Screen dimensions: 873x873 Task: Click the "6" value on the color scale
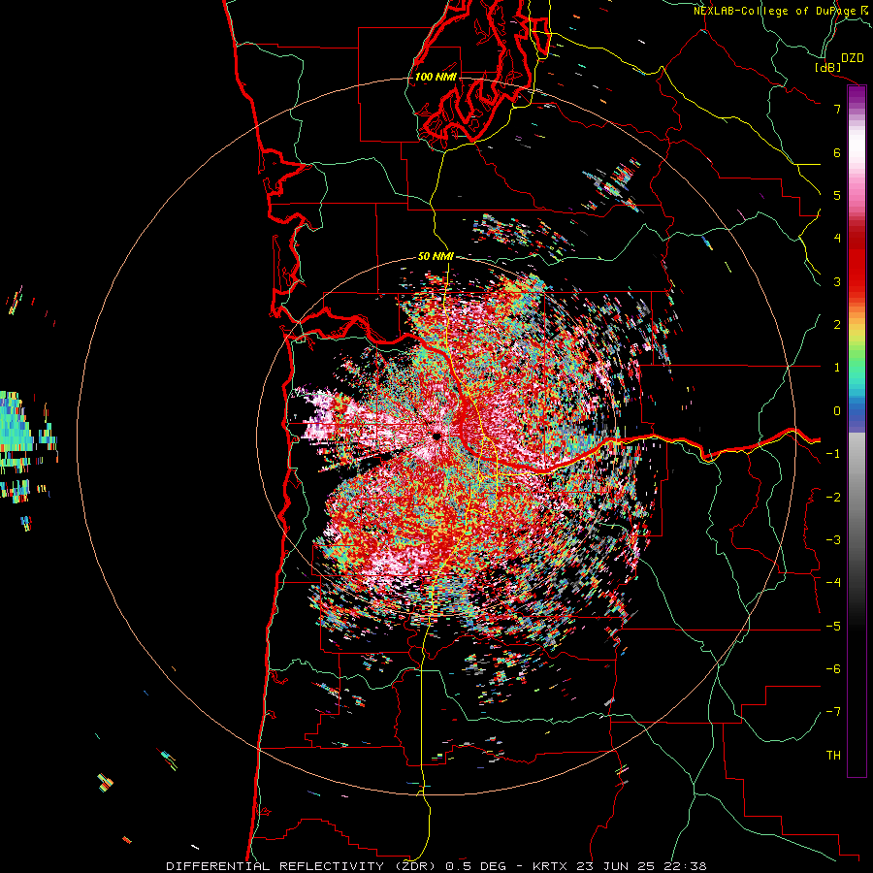click(837, 152)
